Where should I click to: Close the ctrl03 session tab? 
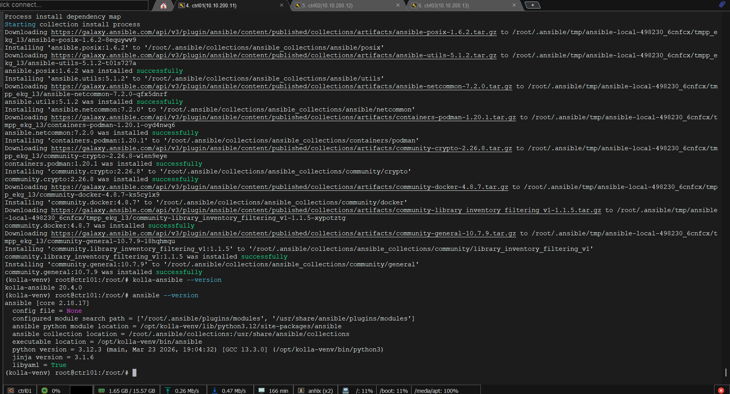(514, 5)
